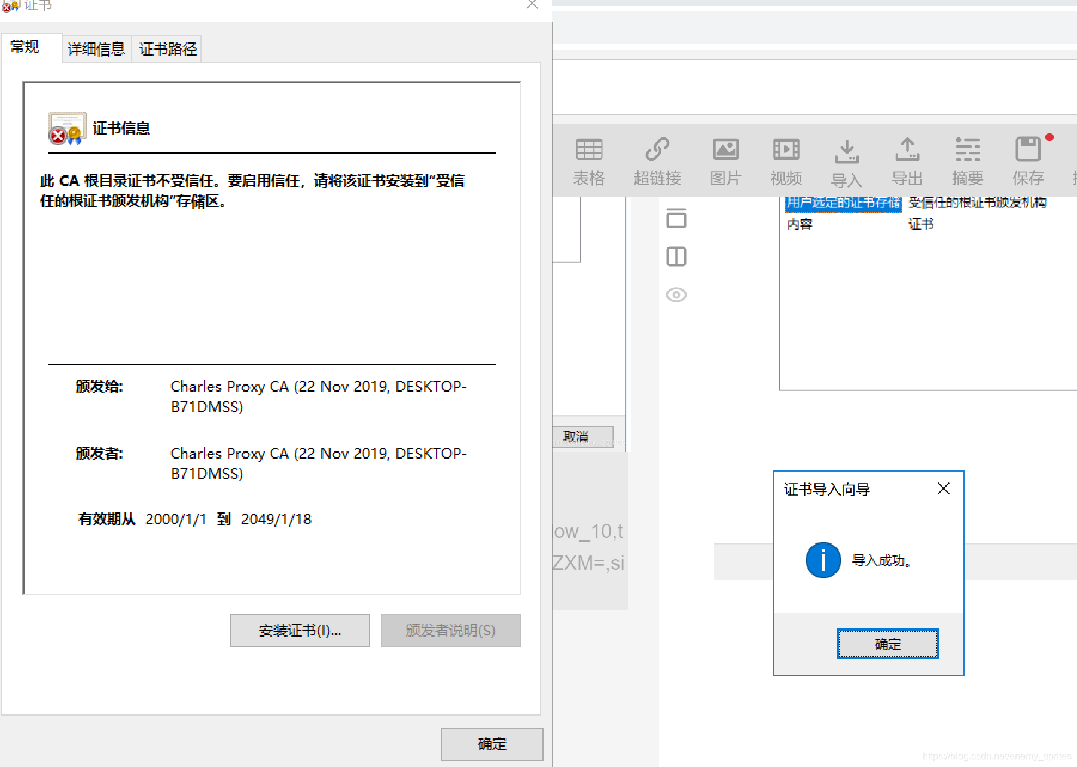Image resolution: width=1077 pixels, height=767 pixels.
Task: Click the single-pane layout sidebar icon
Action: [676, 218]
